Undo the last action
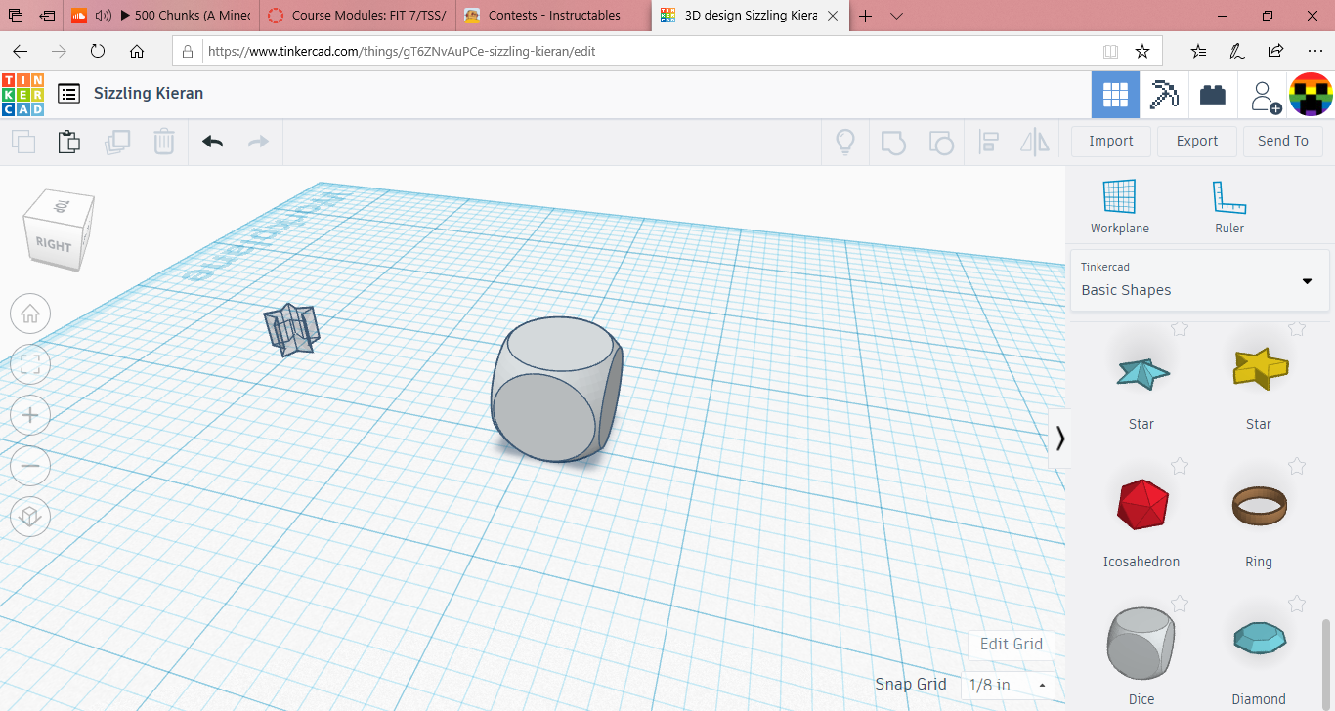Viewport: 1335px width, 711px height. pyautogui.click(x=212, y=142)
